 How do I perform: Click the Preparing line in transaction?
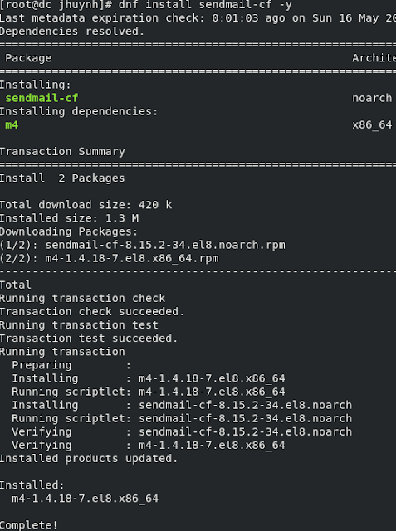point(71,365)
